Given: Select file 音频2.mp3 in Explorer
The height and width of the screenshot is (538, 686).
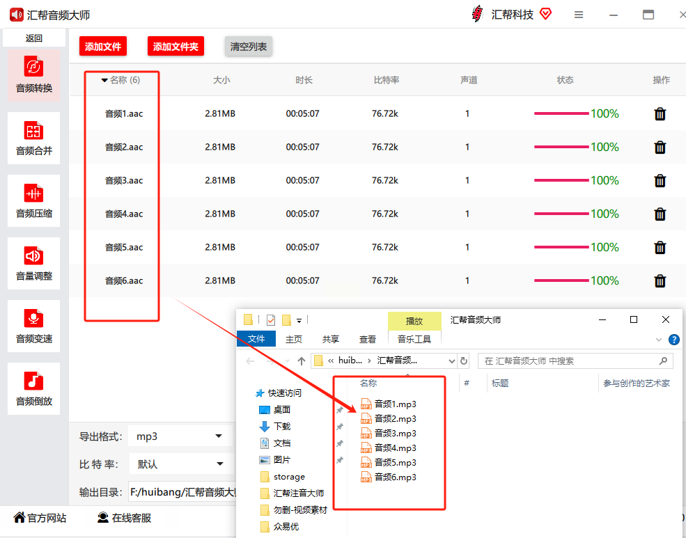Looking at the screenshot, I should [389, 419].
